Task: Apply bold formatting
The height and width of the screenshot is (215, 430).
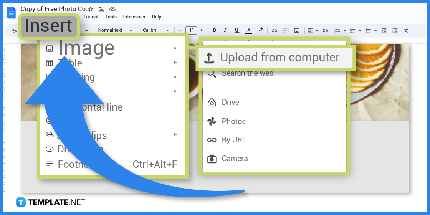Action: (215, 30)
